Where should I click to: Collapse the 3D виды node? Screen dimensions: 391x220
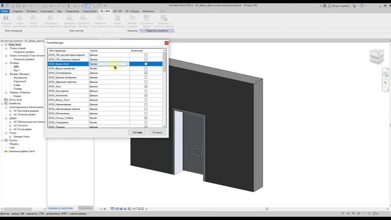6,63
